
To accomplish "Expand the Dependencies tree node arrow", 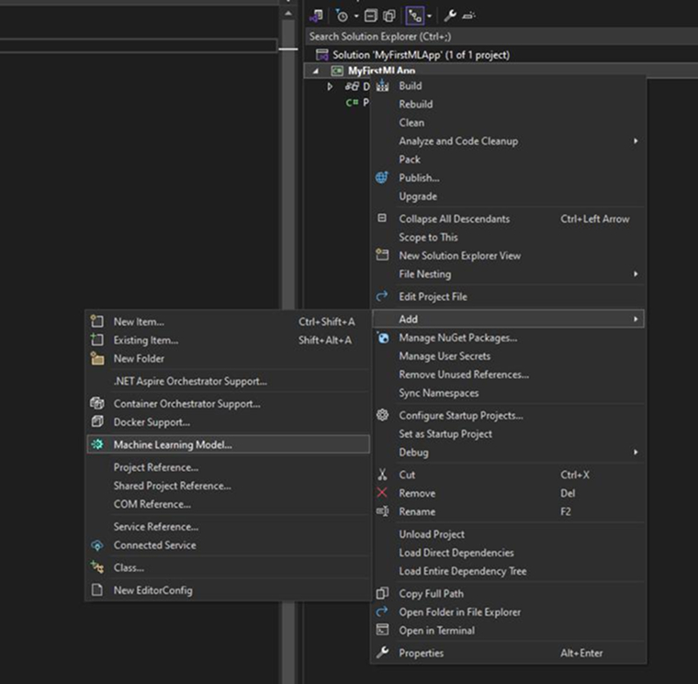I will [331, 86].
